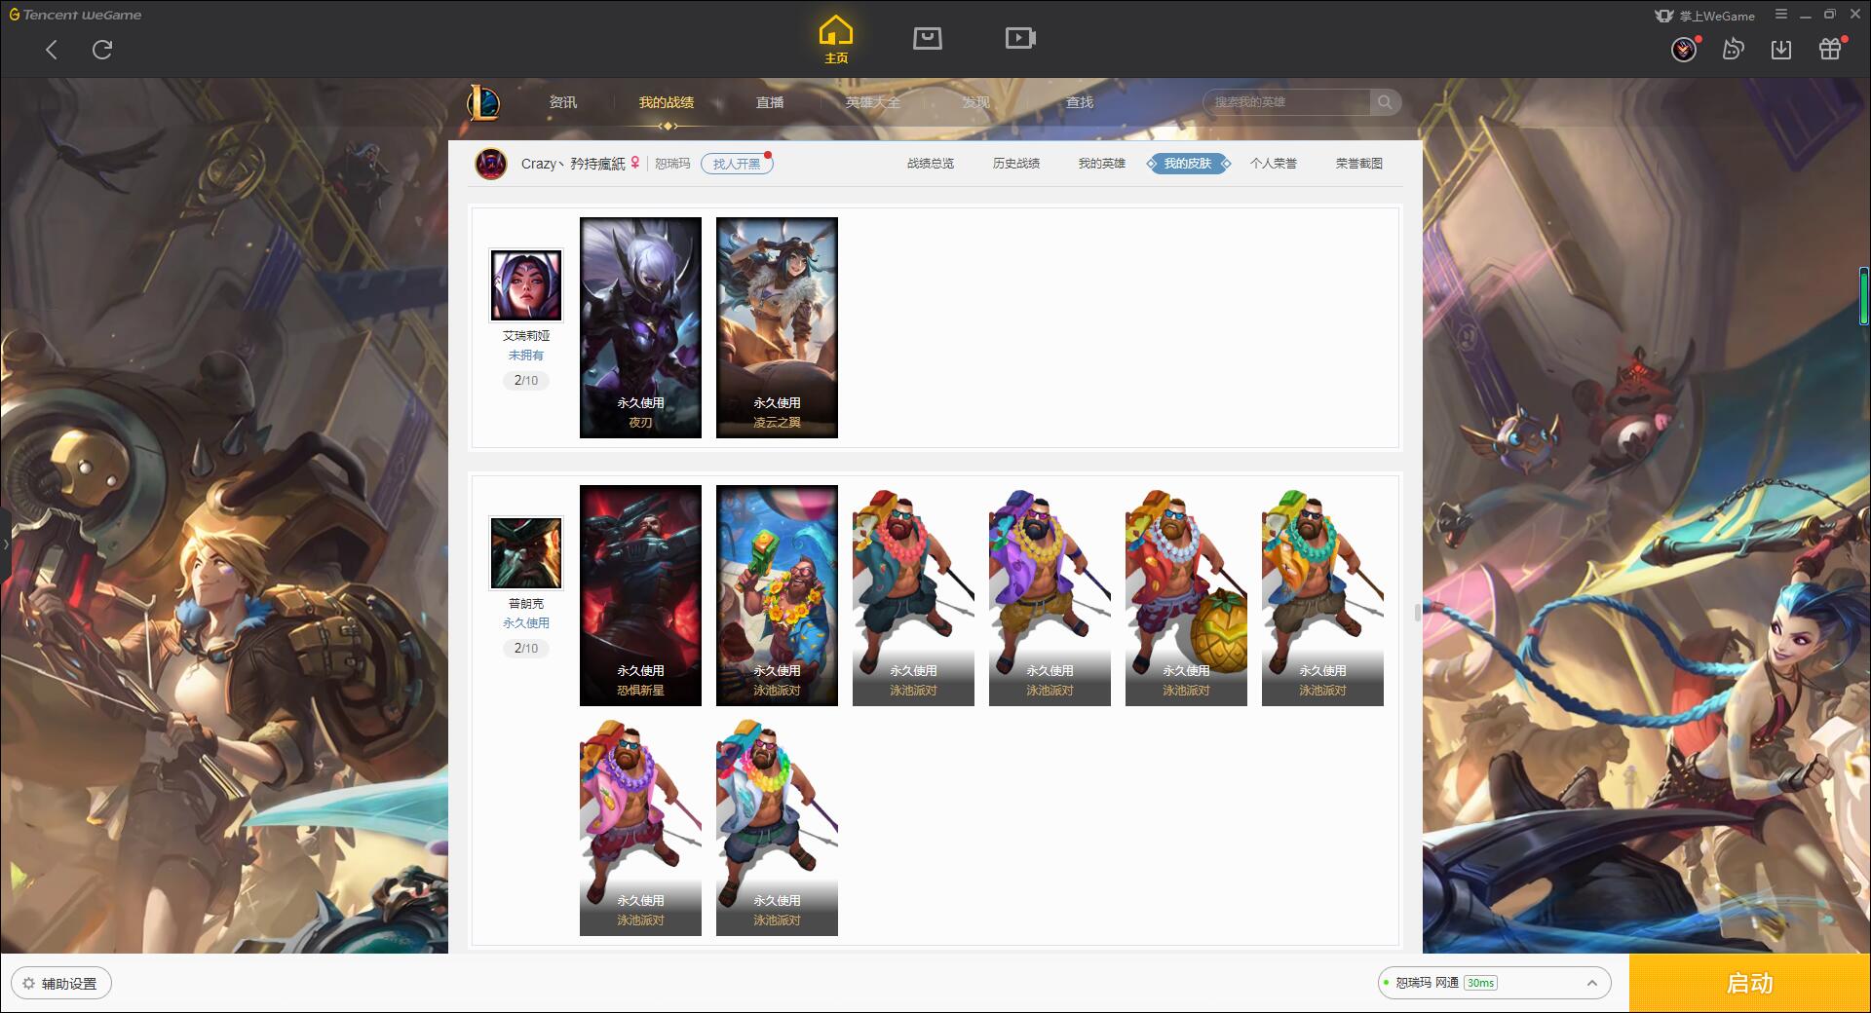Open the 掌上WeGame link

coord(1705,16)
